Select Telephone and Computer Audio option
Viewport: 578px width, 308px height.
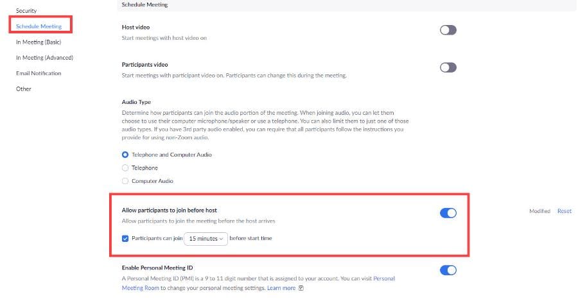125,155
